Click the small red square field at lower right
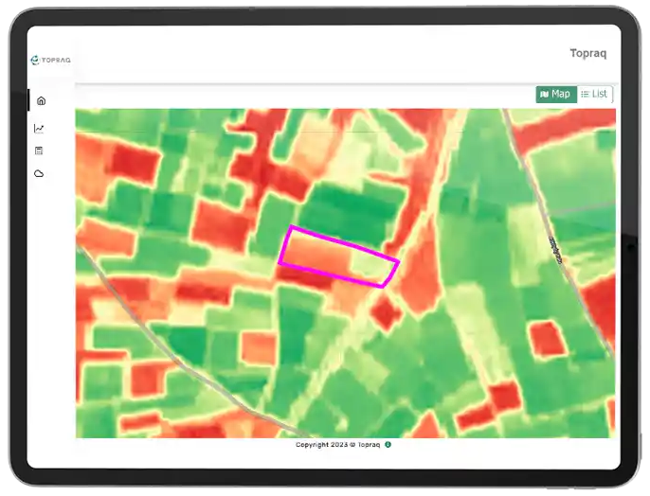 coord(544,339)
